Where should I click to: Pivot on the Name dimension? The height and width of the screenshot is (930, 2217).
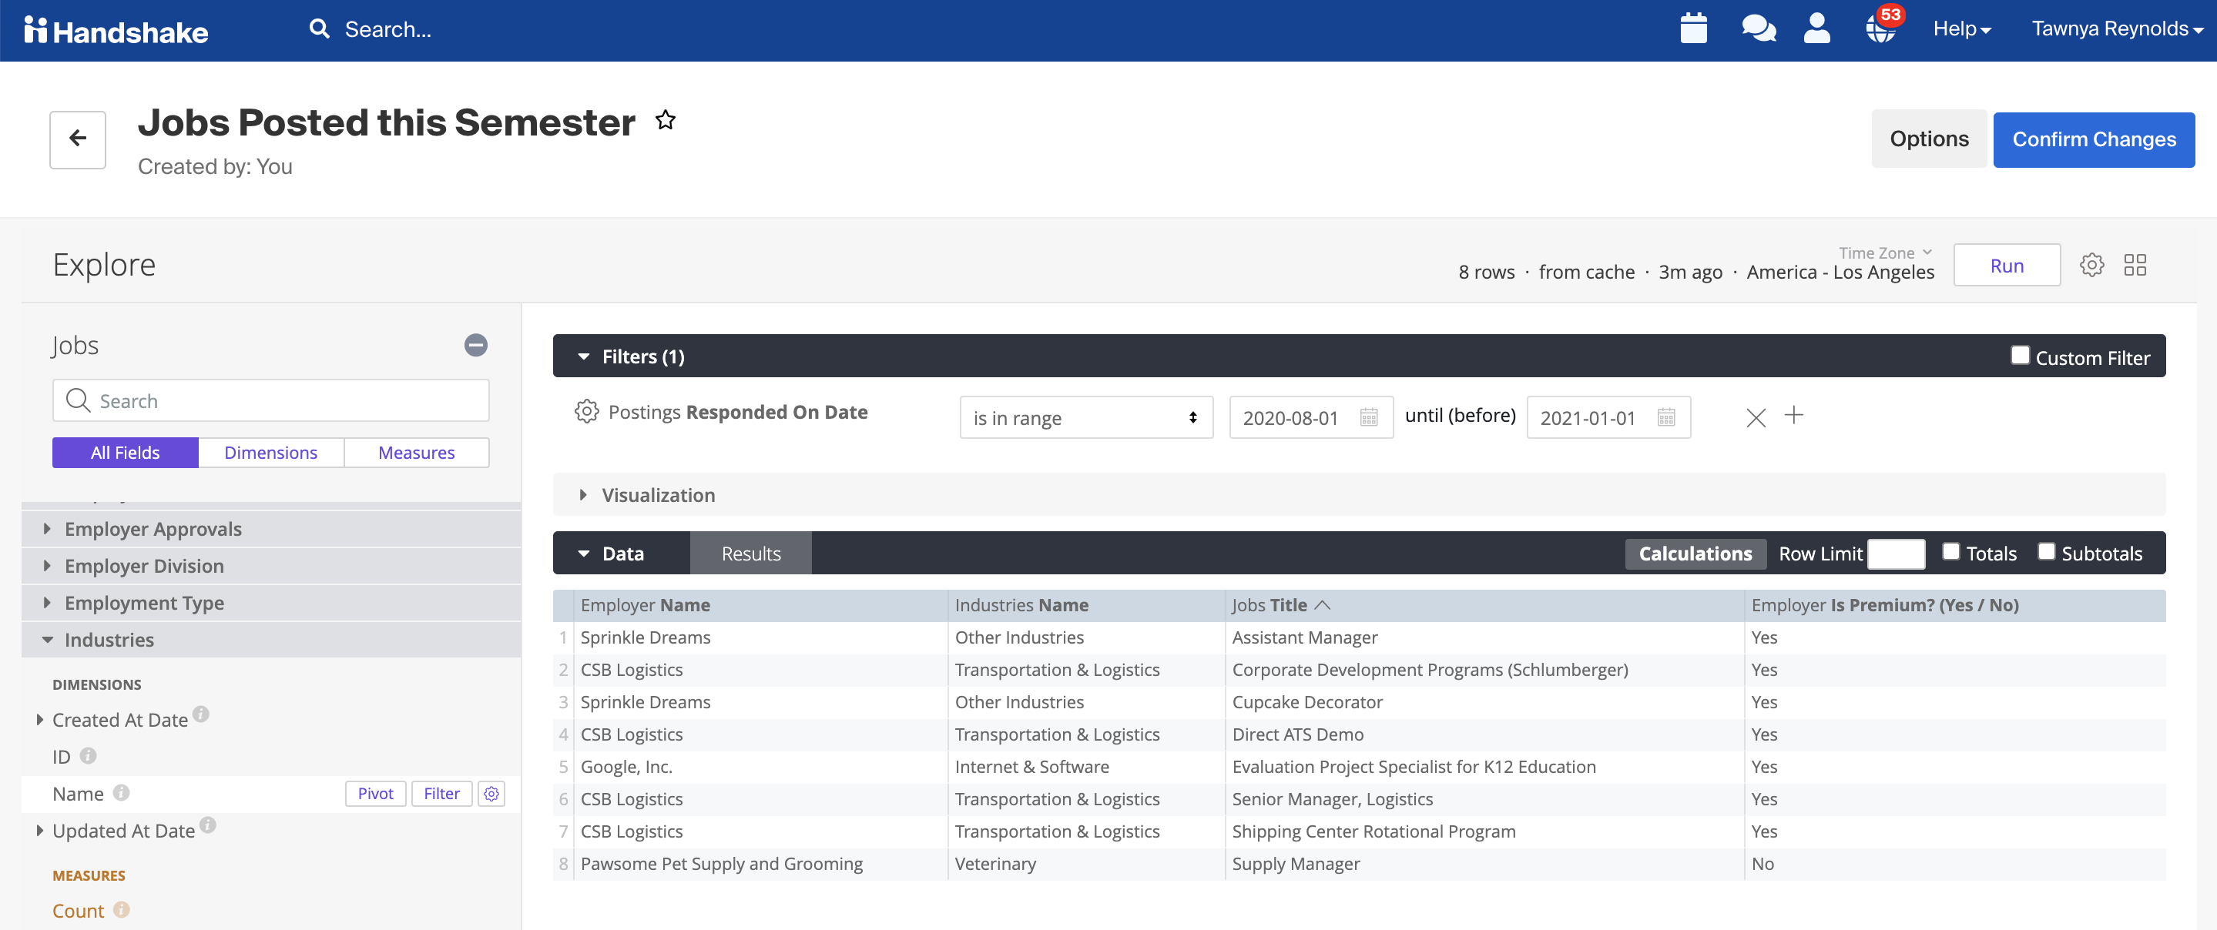pyautogui.click(x=375, y=793)
